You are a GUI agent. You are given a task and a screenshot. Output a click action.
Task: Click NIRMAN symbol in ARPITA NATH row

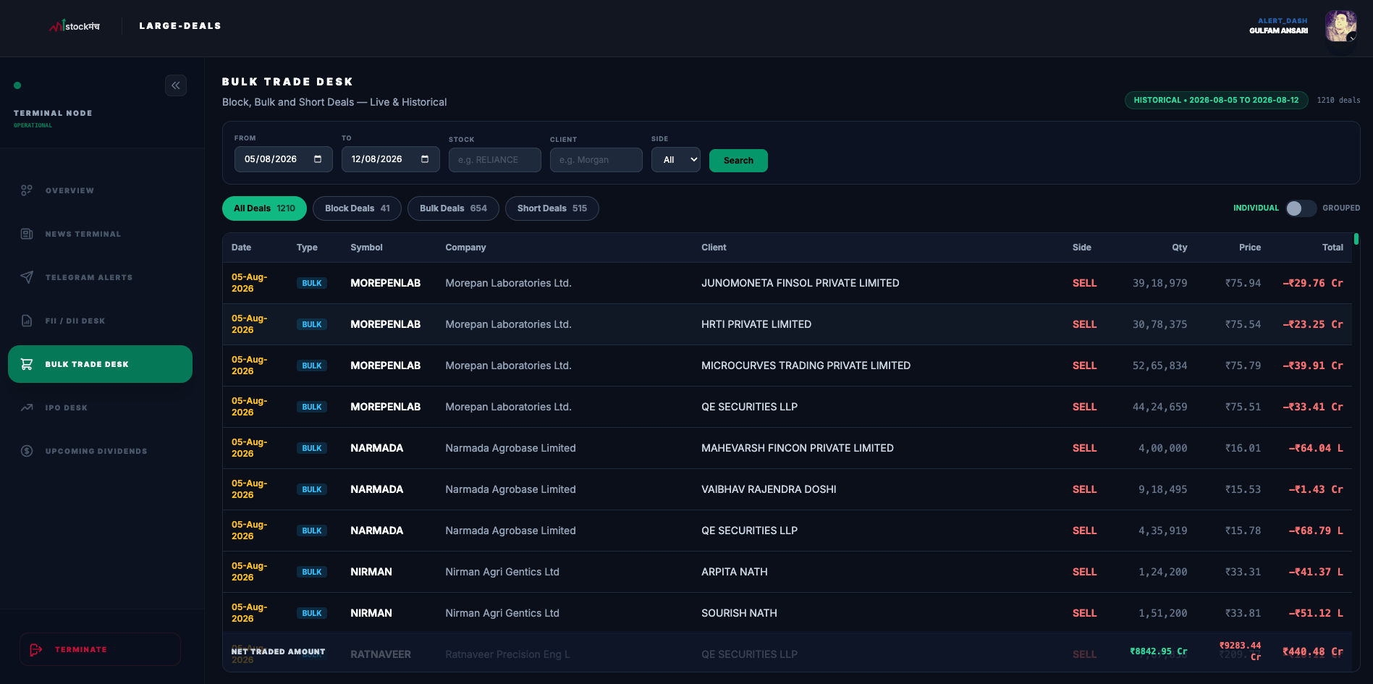coord(371,572)
